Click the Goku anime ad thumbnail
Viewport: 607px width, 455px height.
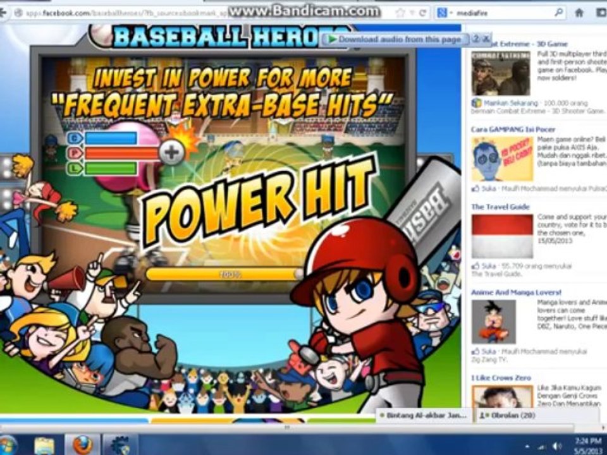pos(494,322)
